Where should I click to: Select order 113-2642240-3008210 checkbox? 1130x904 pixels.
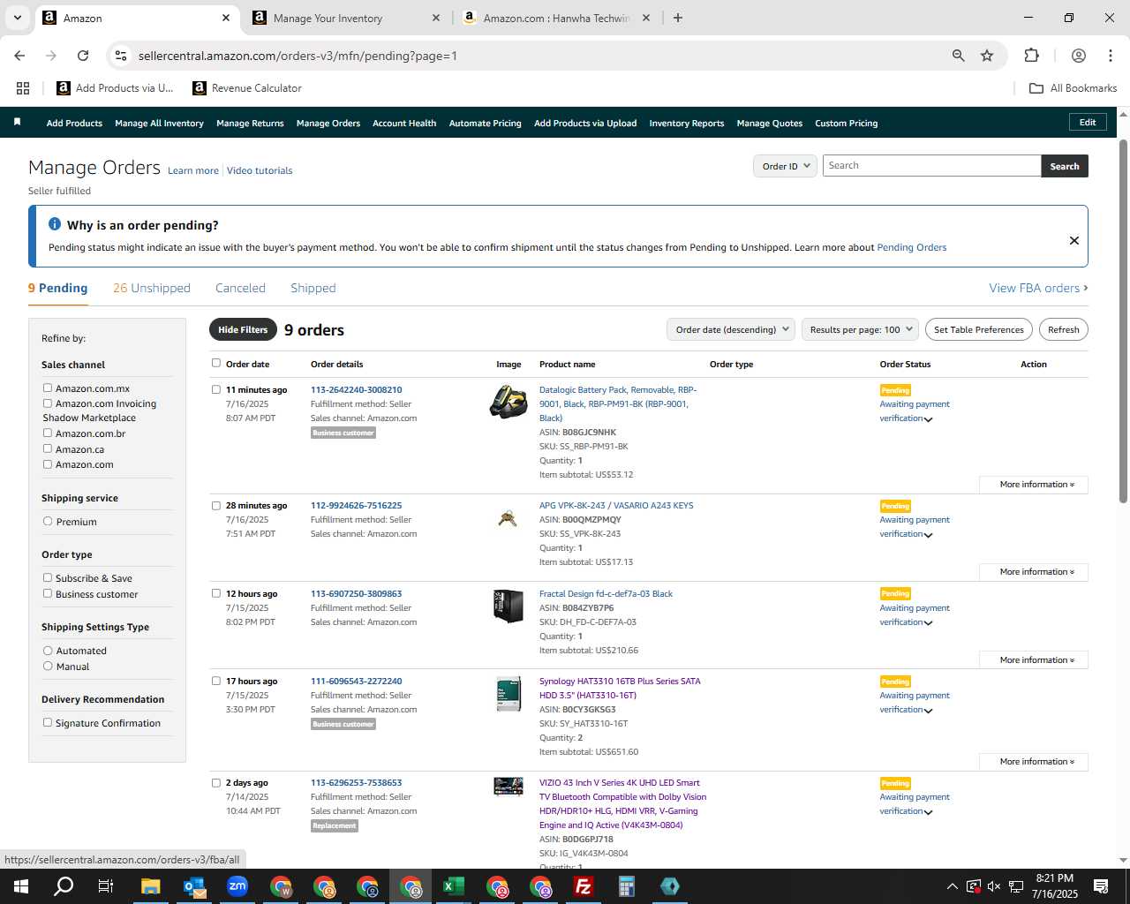(x=215, y=389)
